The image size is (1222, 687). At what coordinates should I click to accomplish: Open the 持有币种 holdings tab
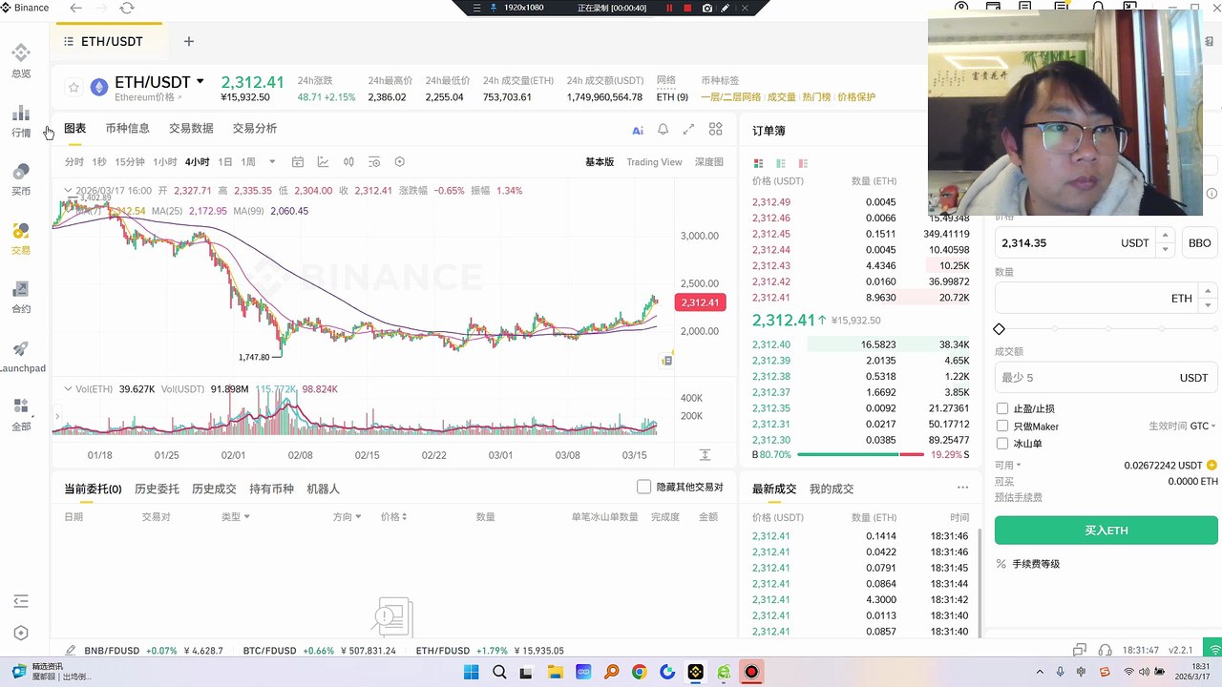[271, 489]
